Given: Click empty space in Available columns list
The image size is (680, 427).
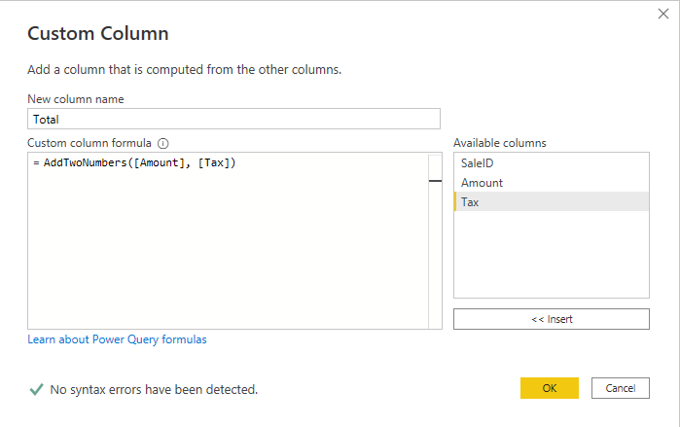Looking at the screenshot, I should pos(552,255).
